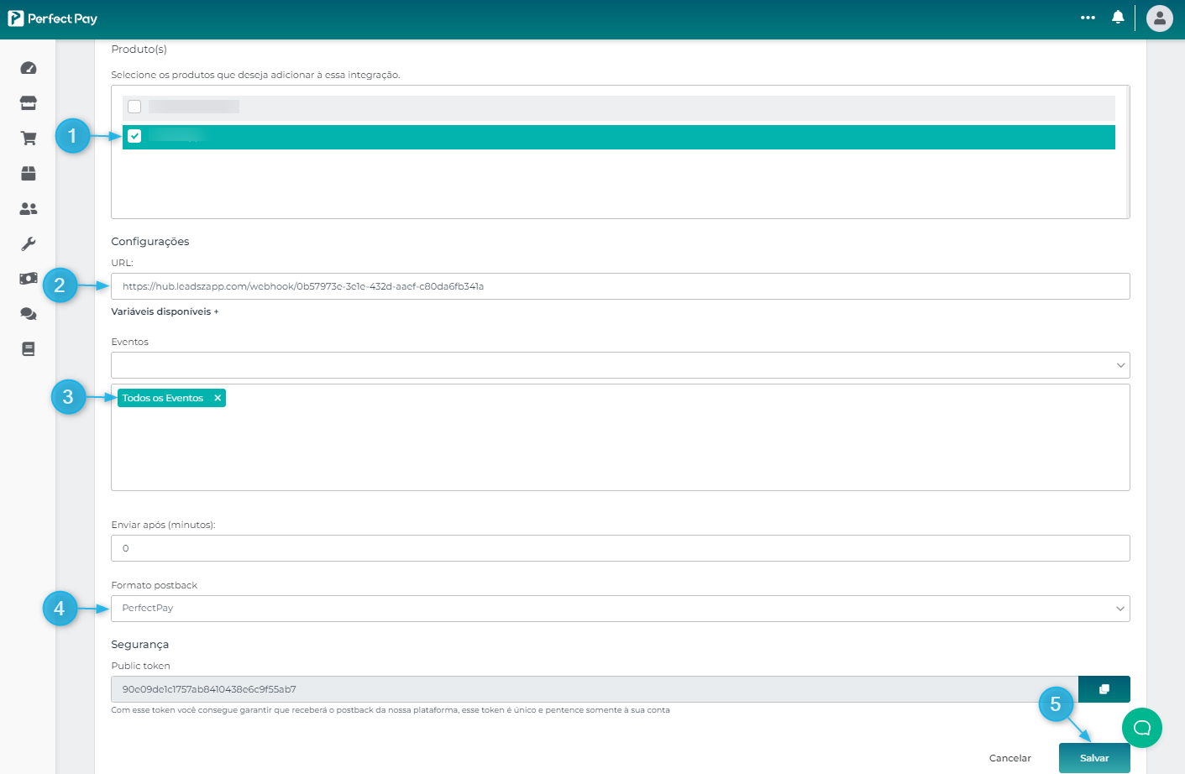Open the money bill sidebar icon
Viewport: 1185px width, 774px height.
pos(29,279)
